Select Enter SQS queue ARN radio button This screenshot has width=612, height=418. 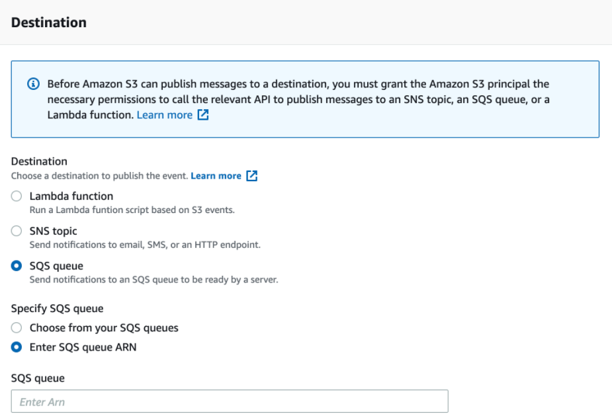(17, 347)
